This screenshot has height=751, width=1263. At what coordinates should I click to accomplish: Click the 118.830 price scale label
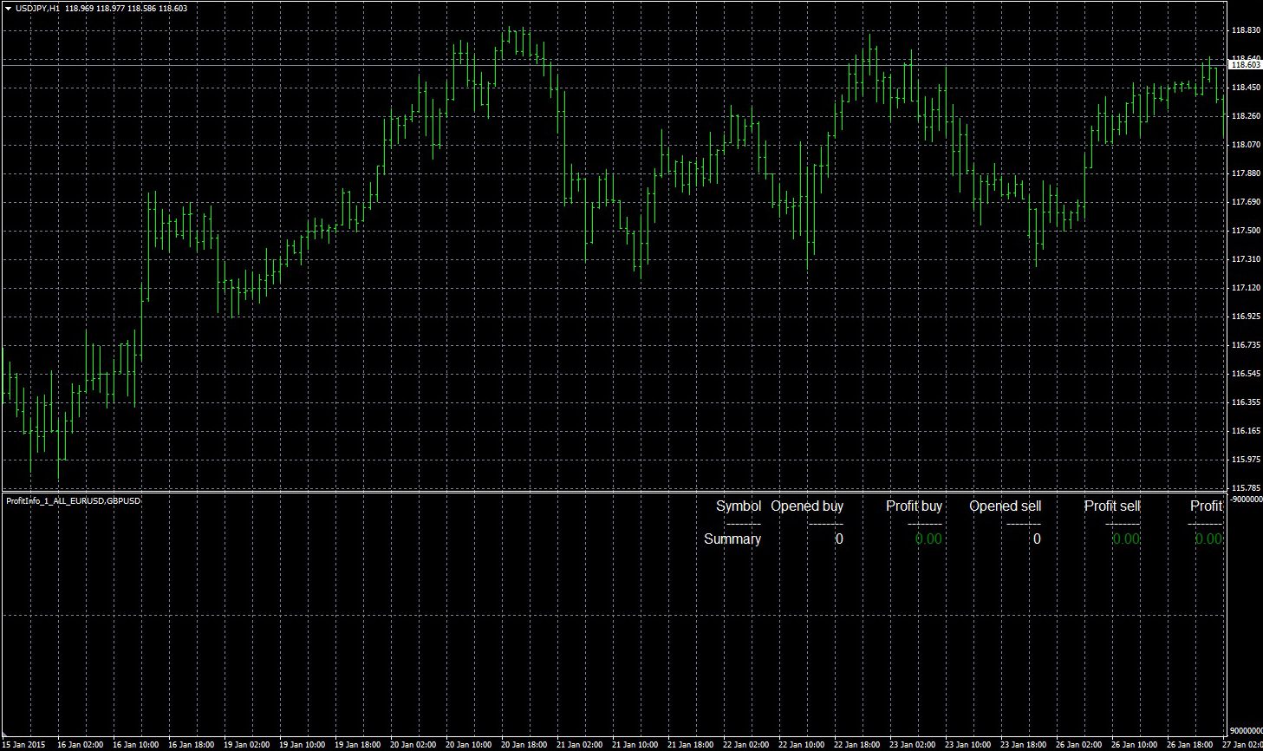tap(1245, 30)
